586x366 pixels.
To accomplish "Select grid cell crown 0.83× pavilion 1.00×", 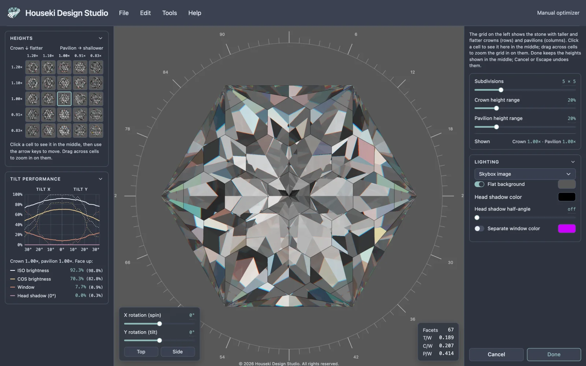I will tap(64, 130).
